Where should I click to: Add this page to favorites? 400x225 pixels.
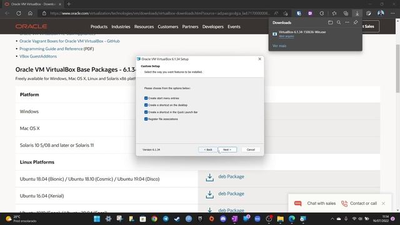click(x=286, y=13)
